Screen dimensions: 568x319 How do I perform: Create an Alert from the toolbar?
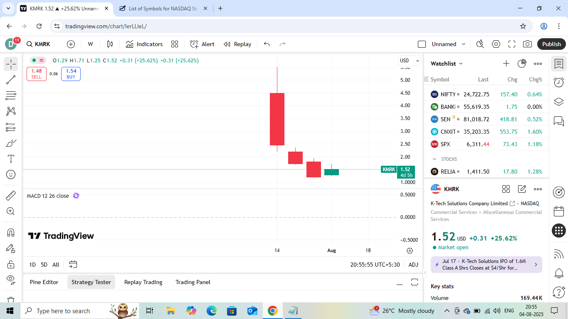click(202, 44)
